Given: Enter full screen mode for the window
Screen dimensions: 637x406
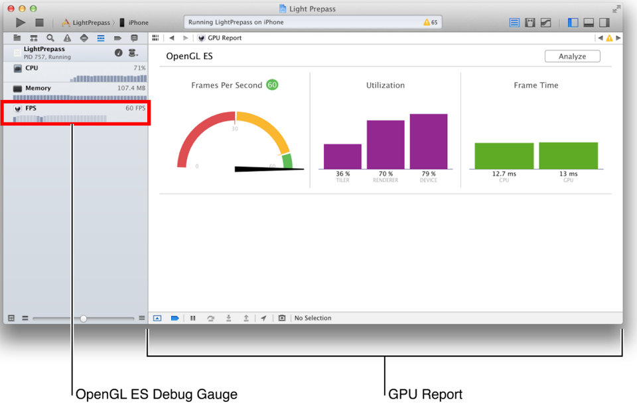Looking at the screenshot, I should pos(616,9).
